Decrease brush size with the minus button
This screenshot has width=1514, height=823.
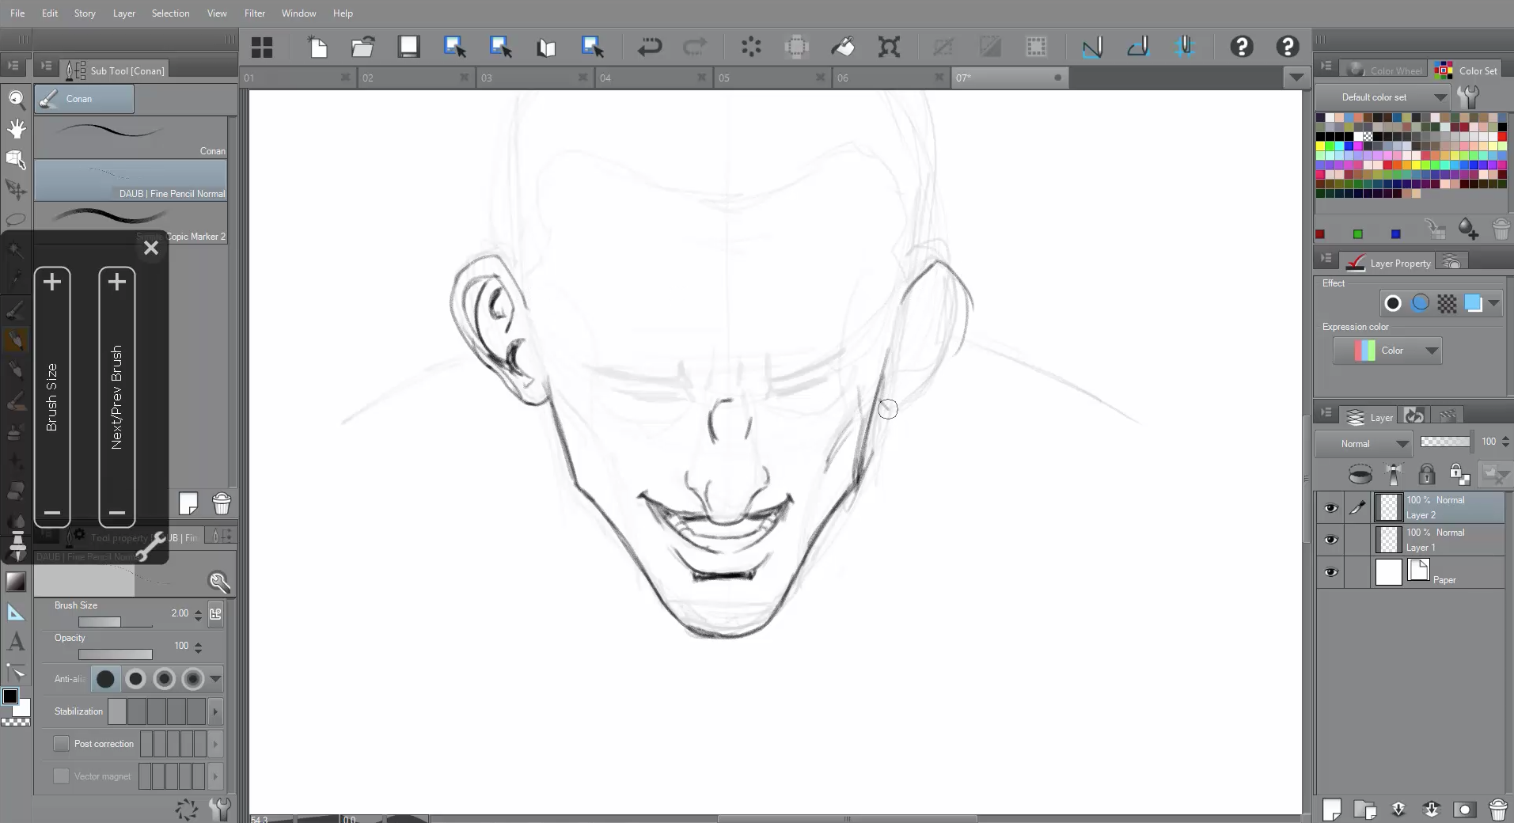52,513
